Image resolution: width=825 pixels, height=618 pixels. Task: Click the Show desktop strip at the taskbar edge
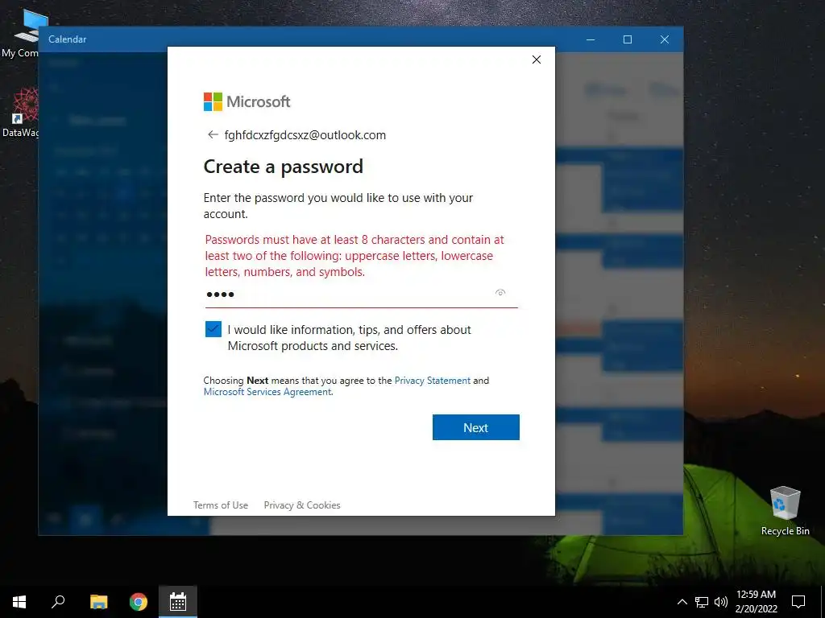823,602
